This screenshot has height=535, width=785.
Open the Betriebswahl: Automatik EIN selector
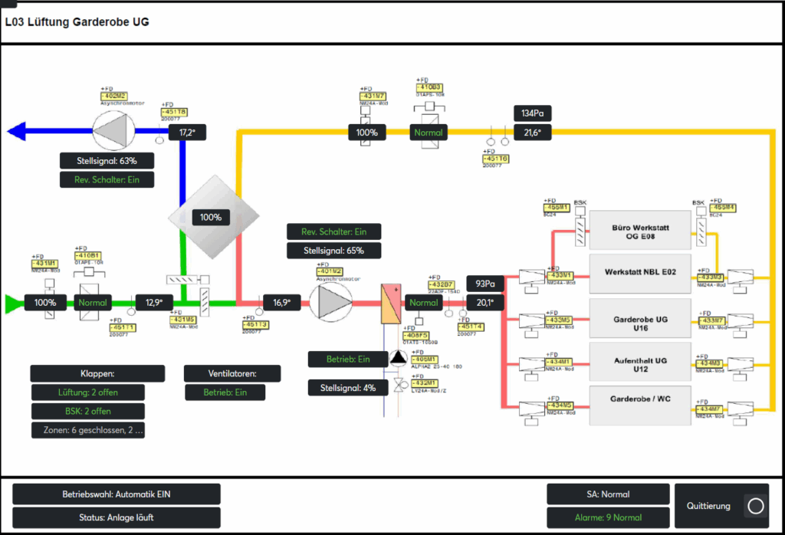pyautogui.click(x=117, y=494)
